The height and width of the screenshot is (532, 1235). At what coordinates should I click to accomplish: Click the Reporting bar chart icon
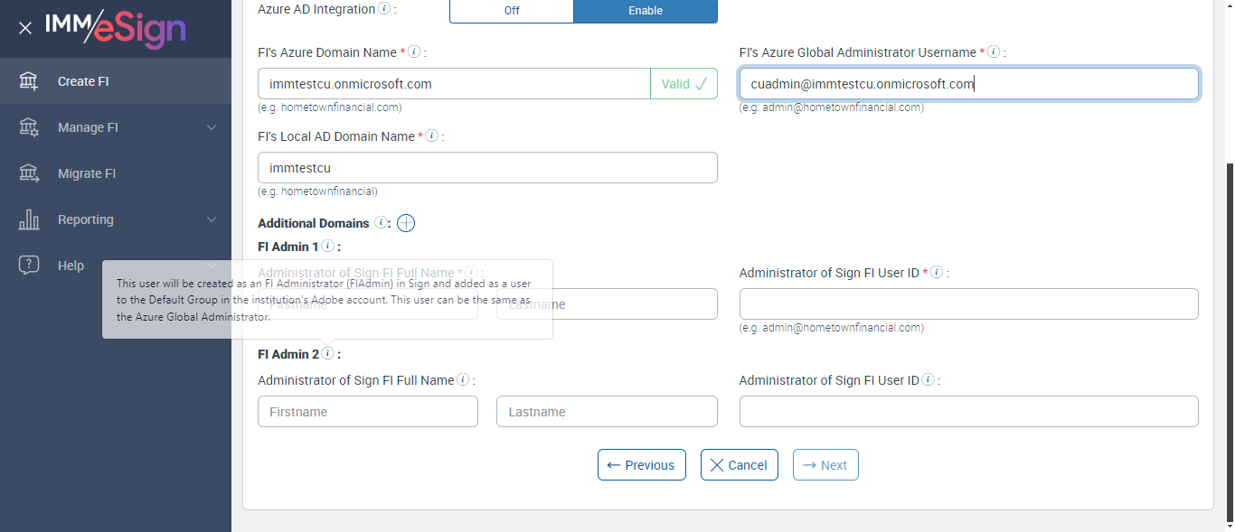click(29, 219)
